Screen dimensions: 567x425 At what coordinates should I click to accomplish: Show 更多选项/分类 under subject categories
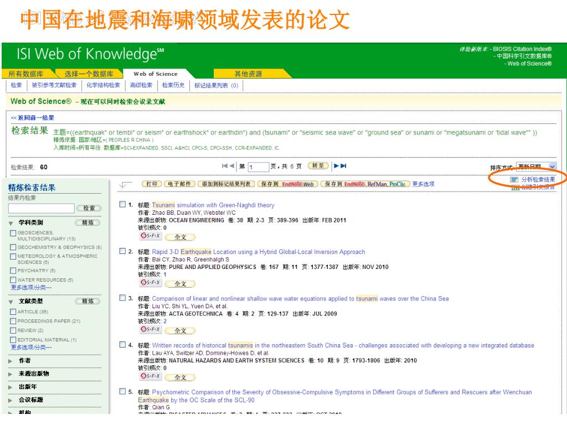[31, 288]
